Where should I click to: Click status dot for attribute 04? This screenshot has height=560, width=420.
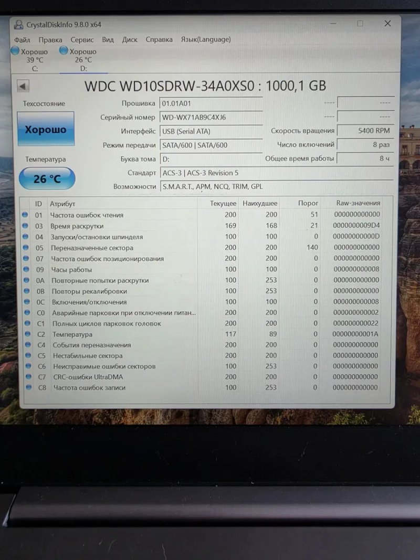25,236
